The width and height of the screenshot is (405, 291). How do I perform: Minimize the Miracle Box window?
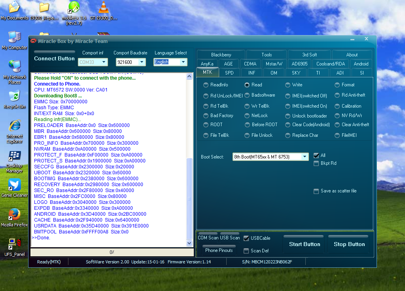[x=352, y=39]
